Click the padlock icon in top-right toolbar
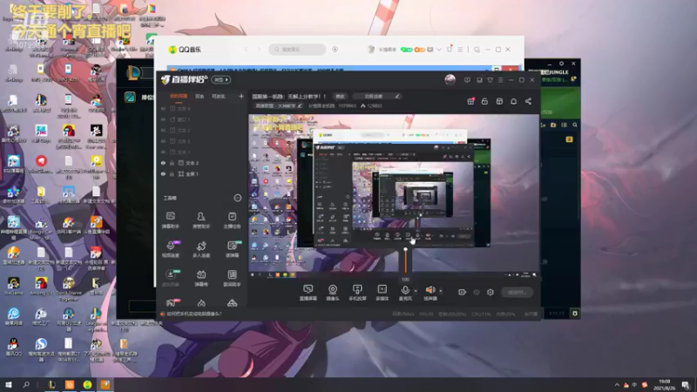Screen dimensions: 697x392 [x=484, y=101]
